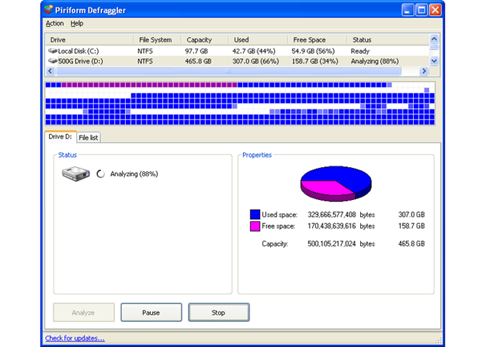Click the horizontal scroll left arrow
486x347 pixels.
(51, 71)
